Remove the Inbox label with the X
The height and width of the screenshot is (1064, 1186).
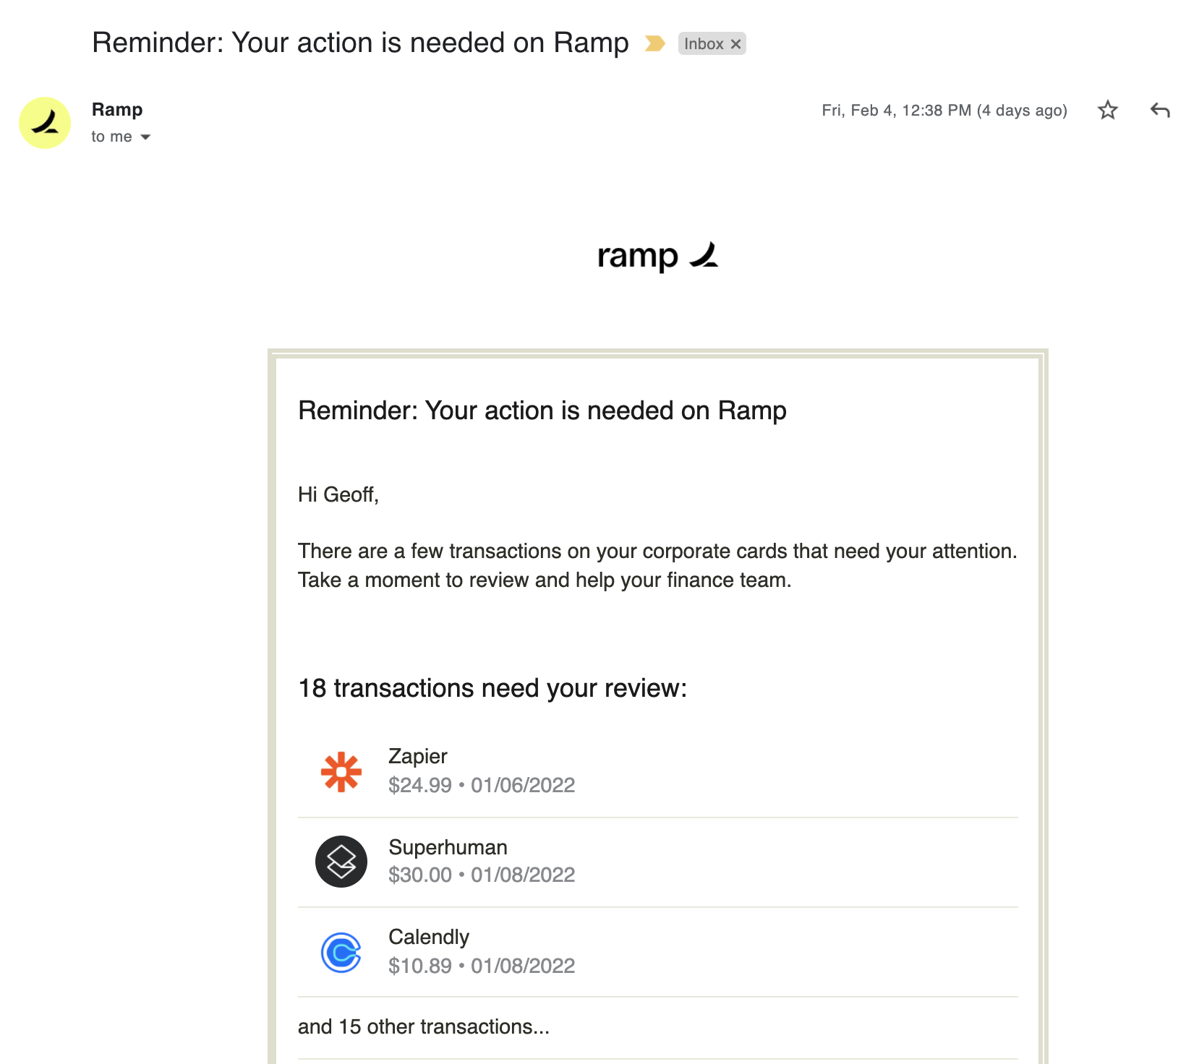tap(735, 44)
